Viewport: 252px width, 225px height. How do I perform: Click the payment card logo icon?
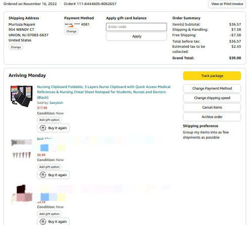coord(69,25)
